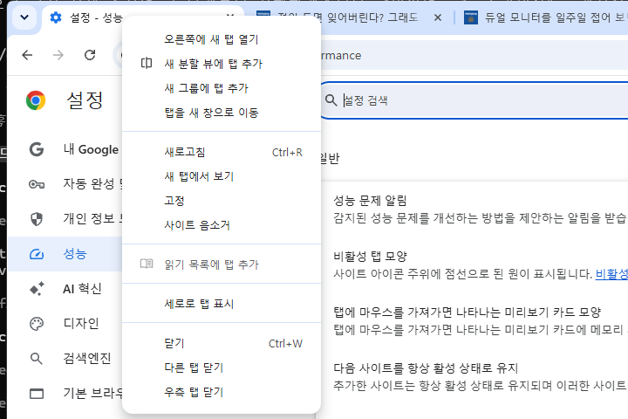The width and height of the screenshot is (628, 419).
Task: Click the magnifier icon for 검색엔진
Action: (x=37, y=359)
